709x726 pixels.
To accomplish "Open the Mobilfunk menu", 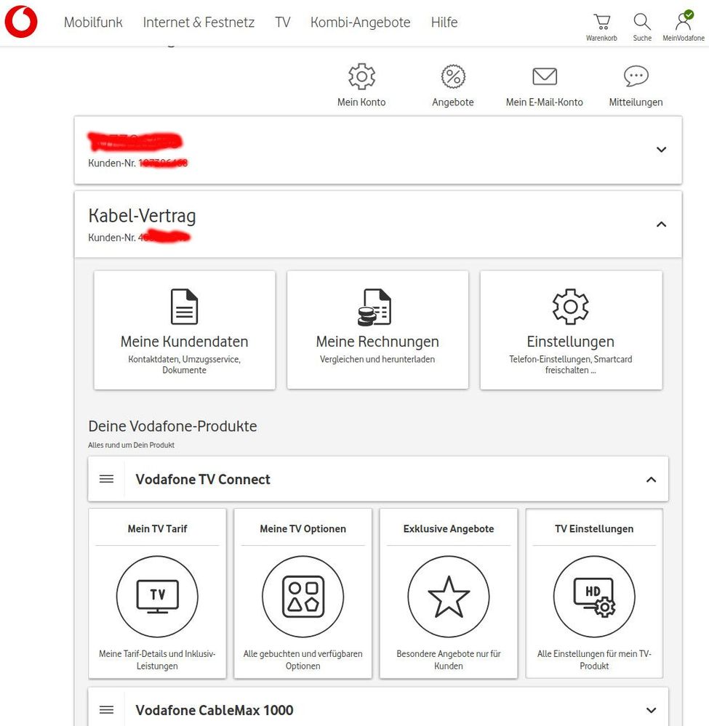I will pos(93,23).
